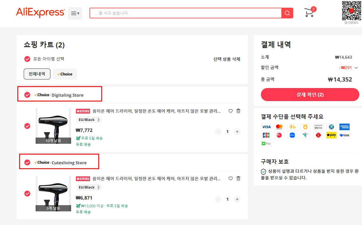Screen dimensions: 362x225
Task: Increase quantity of the ₩6,871 item
Action: (x=237, y=199)
